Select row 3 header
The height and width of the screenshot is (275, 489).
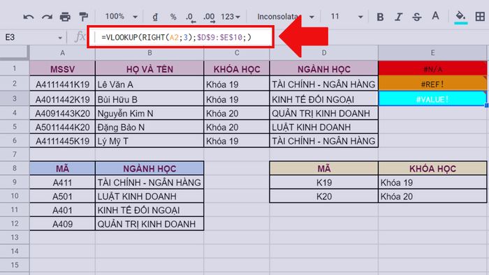pyautogui.click(x=15, y=98)
